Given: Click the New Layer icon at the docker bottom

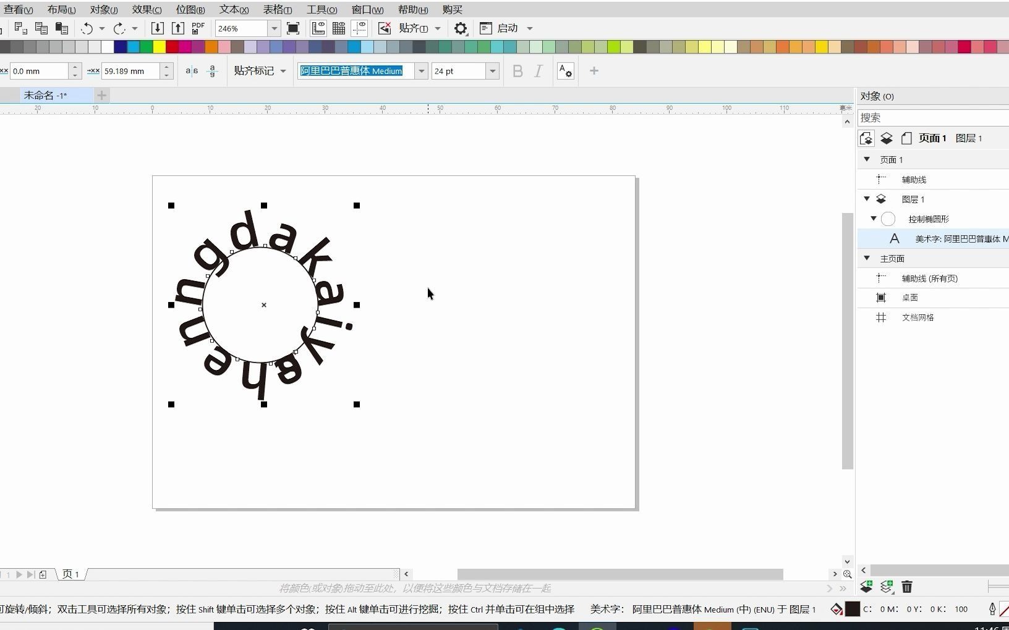Looking at the screenshot, I should (866, 587).
